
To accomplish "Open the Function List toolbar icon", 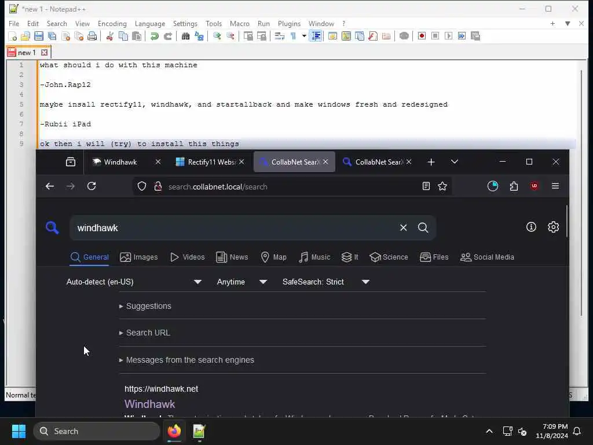I will tap(373, 36).
